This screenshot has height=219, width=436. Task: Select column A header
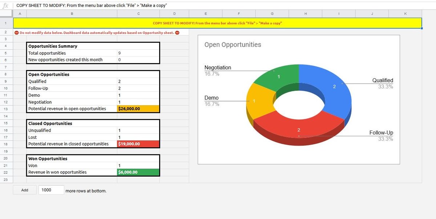click(x=20, y=14)
